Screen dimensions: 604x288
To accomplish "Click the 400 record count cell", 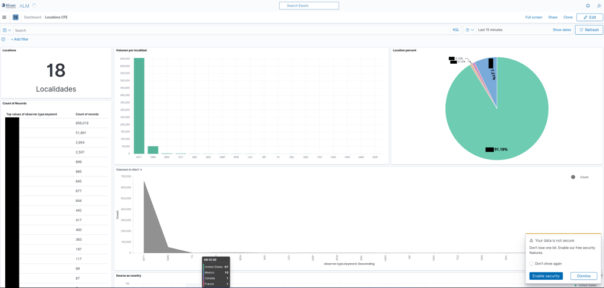I will click(78, 230).
